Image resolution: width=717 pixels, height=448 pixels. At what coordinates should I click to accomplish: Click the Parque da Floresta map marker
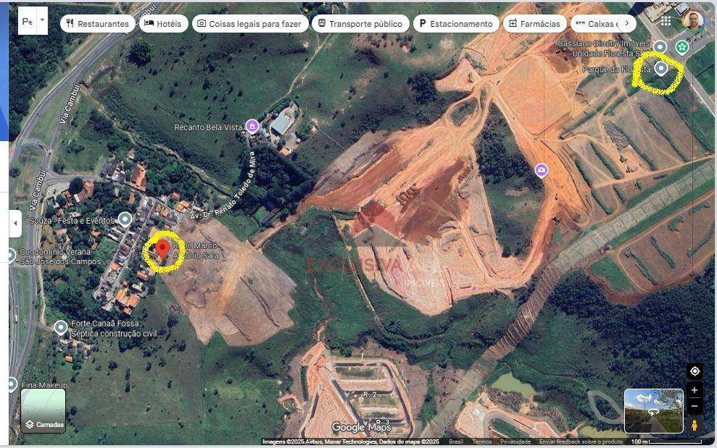click(660, 69)
